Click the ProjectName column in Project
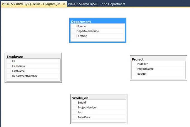 tap(145, 69)
